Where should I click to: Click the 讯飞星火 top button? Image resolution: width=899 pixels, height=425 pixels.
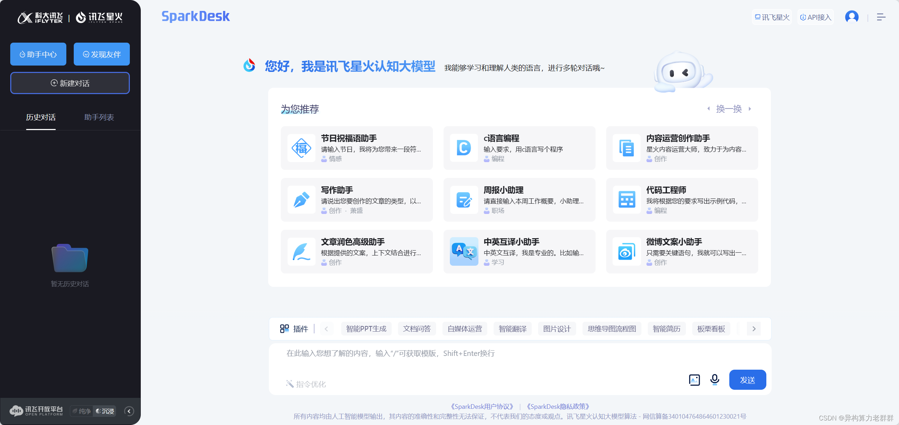[x=772, y=17]
